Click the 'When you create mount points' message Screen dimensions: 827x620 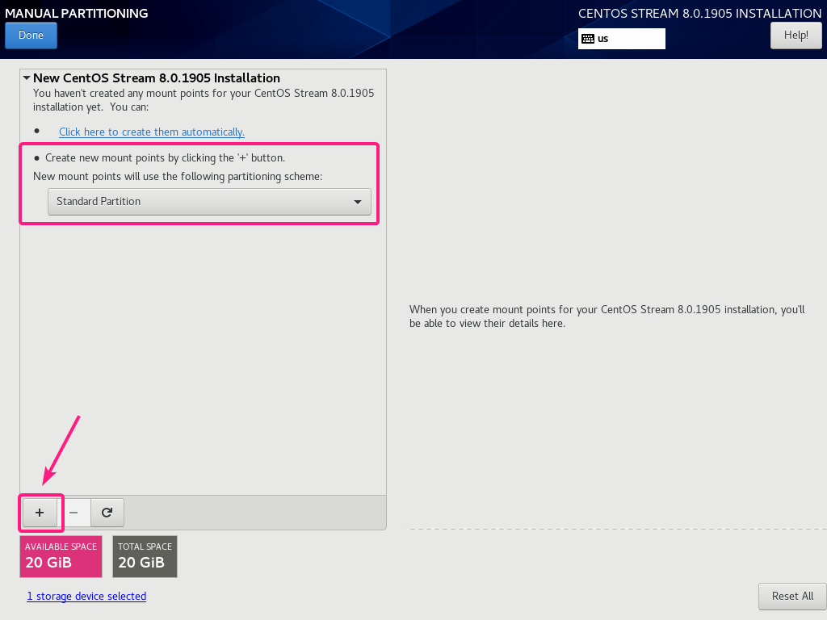coord(607,316)
